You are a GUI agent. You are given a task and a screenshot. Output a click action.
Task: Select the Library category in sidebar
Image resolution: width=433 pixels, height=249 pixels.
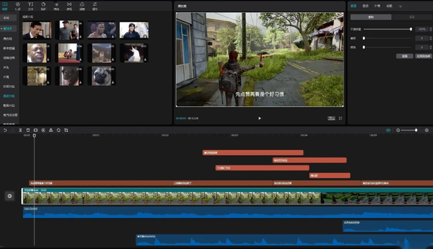click(x=7, y=28)
